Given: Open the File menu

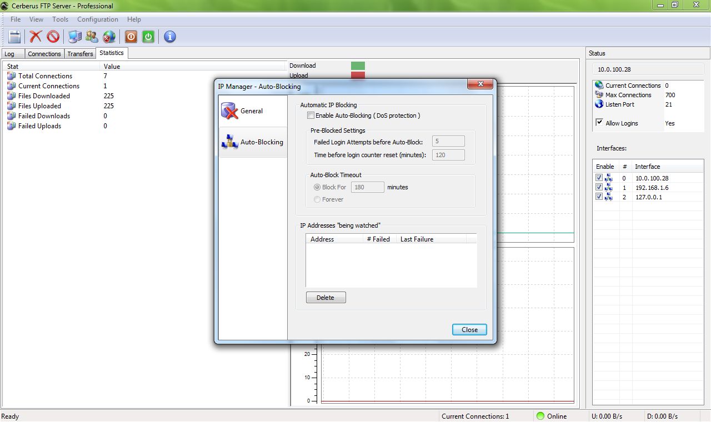Looking at the screenshot, I should [x=16, y=19].
